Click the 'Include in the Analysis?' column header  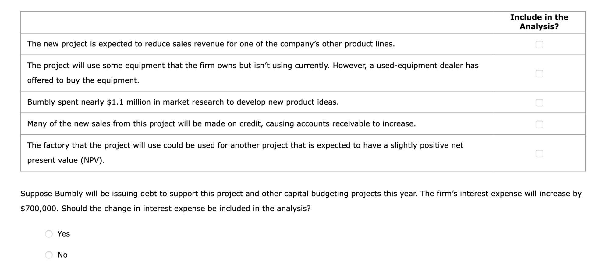click(x=539, y=22)
